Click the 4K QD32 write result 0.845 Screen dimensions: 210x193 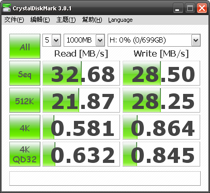(161, 154)
